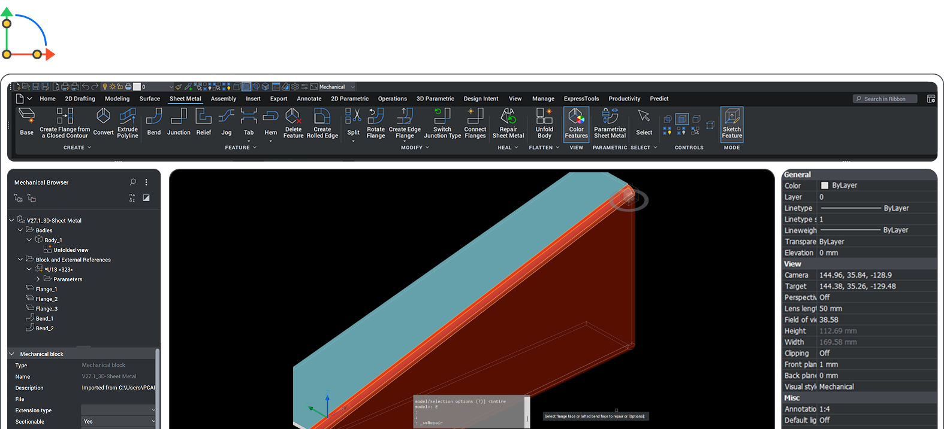944x429 pixels.
Task: Collapse the Mechanical block section
Action: (x=11, y=354)
